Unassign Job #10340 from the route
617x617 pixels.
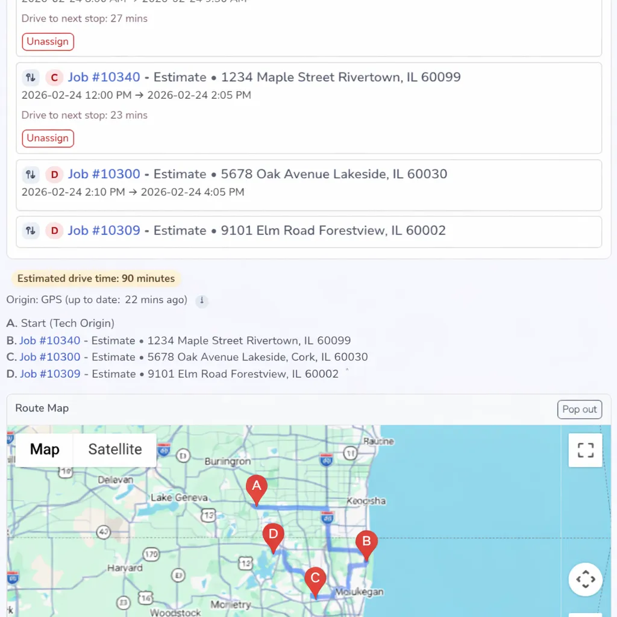coord(48,139)
